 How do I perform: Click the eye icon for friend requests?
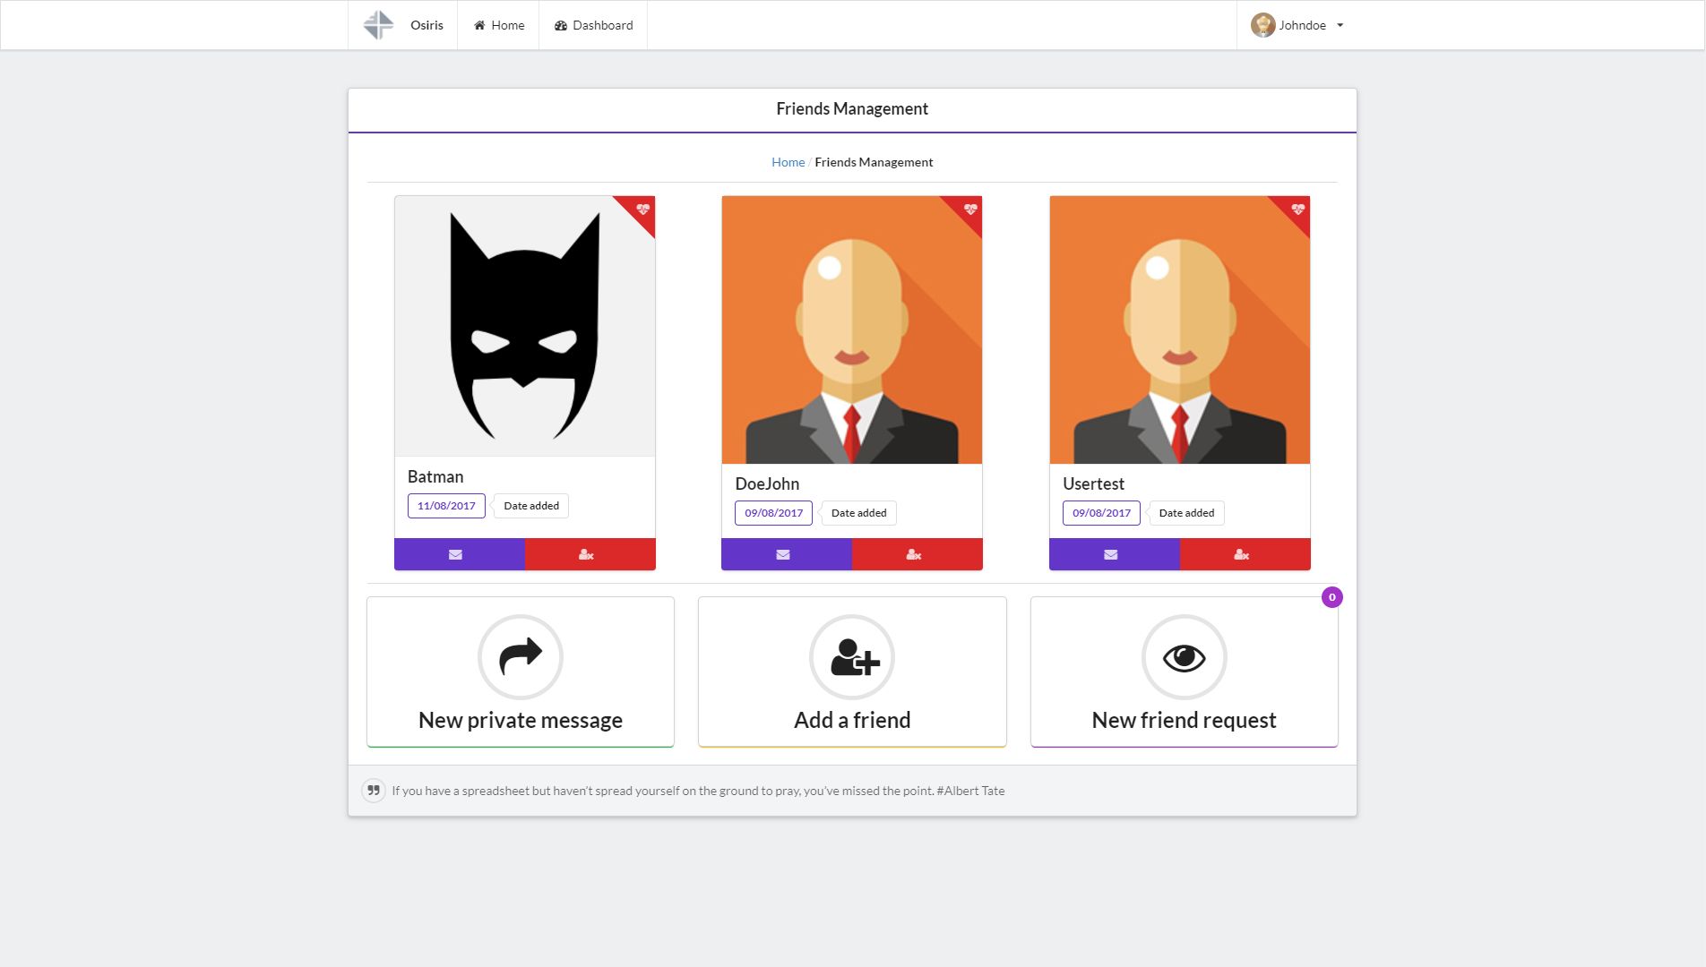tap(1185, 657)
